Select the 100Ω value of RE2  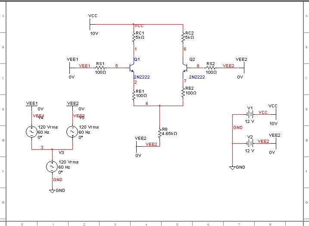coord(191,93)
